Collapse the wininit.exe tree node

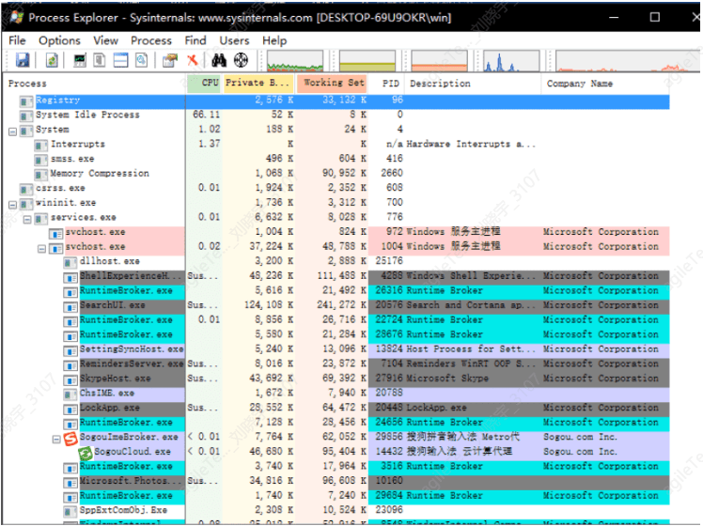[x=13, y=203]
